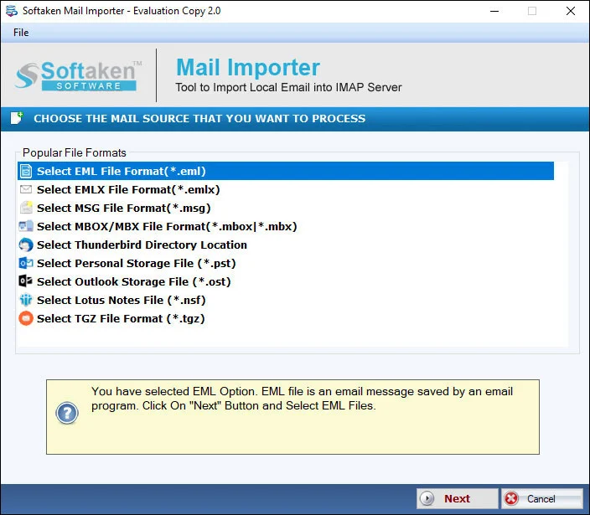Viewport: 590px width, 515px height.
Task: Click the MSG file format icon
Action: coord(26,208)
